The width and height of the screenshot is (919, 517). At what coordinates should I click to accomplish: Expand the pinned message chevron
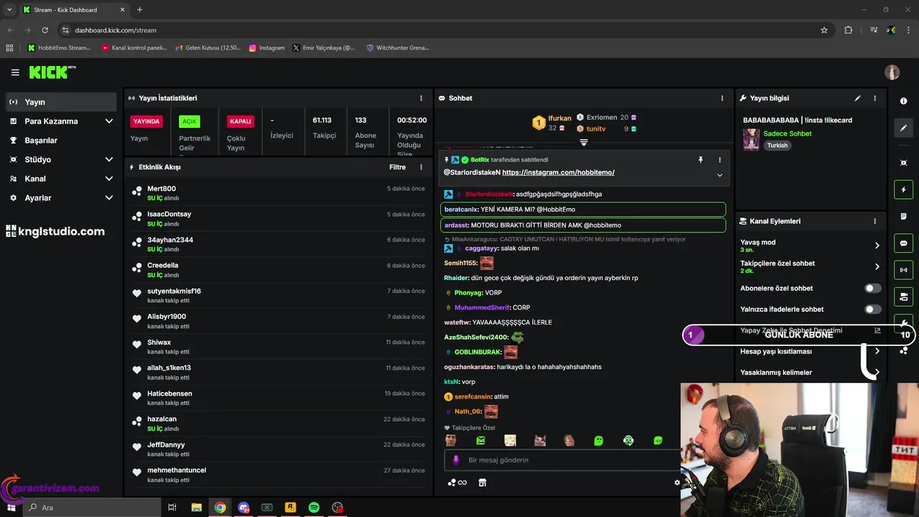[x=719, y=175]
